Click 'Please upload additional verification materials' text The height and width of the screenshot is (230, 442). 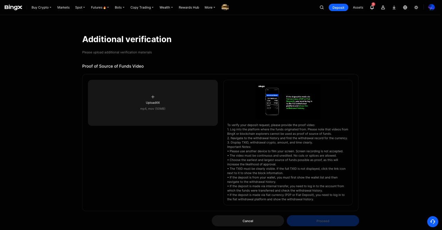click(117, 52)
